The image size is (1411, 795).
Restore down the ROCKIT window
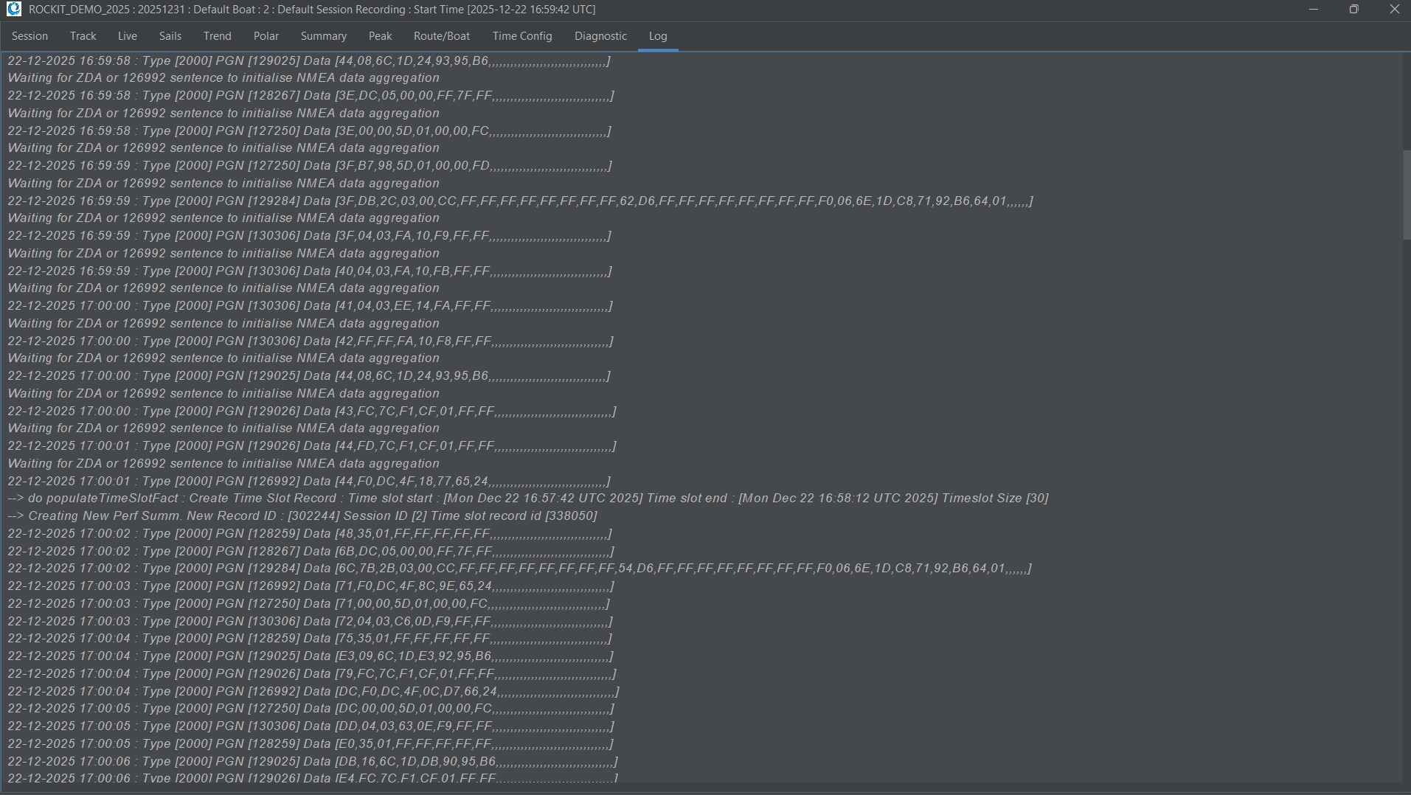[x=1353, y=10]
